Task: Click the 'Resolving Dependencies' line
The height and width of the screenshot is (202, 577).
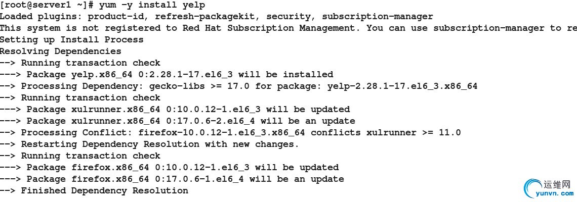Action: [x=60, y=52]
